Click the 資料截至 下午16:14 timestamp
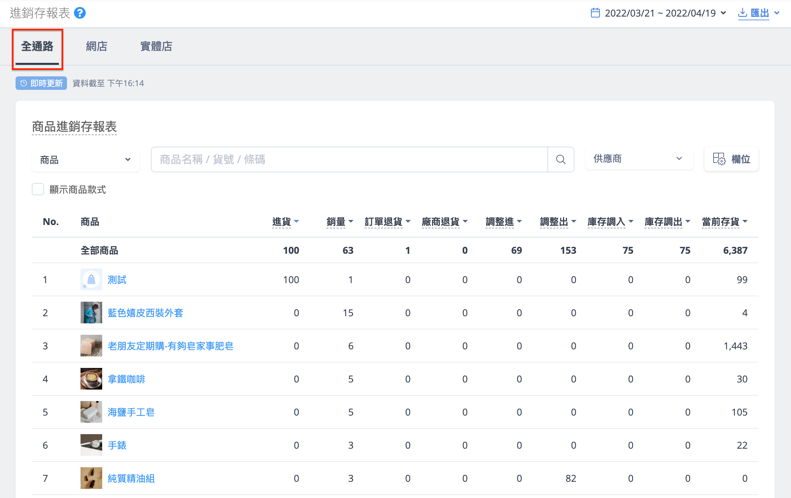 tap(108, 83)
